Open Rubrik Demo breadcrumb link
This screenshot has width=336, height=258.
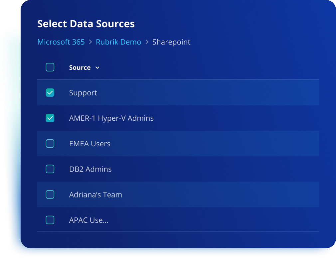click(118, 42)
